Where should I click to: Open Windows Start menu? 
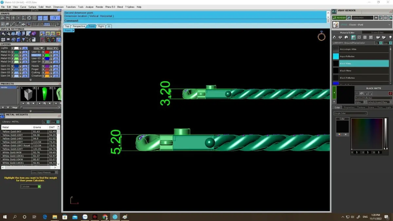(x=5, y=217)
